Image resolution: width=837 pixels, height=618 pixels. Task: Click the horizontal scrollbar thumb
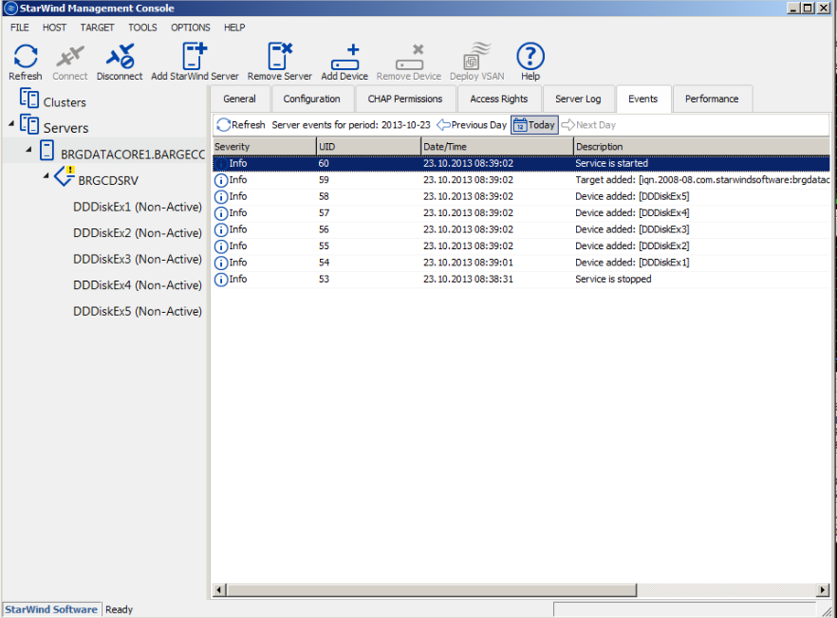click(x=431, y=590)
